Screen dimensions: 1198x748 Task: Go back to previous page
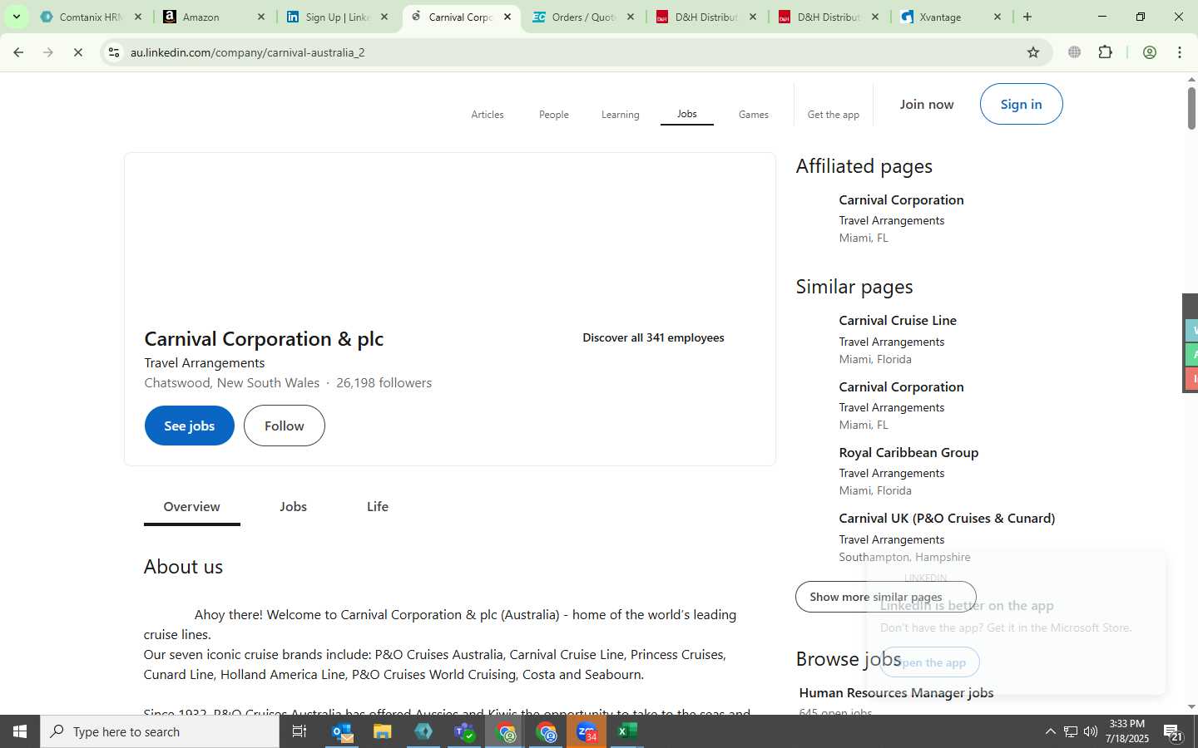coord(18,52)
